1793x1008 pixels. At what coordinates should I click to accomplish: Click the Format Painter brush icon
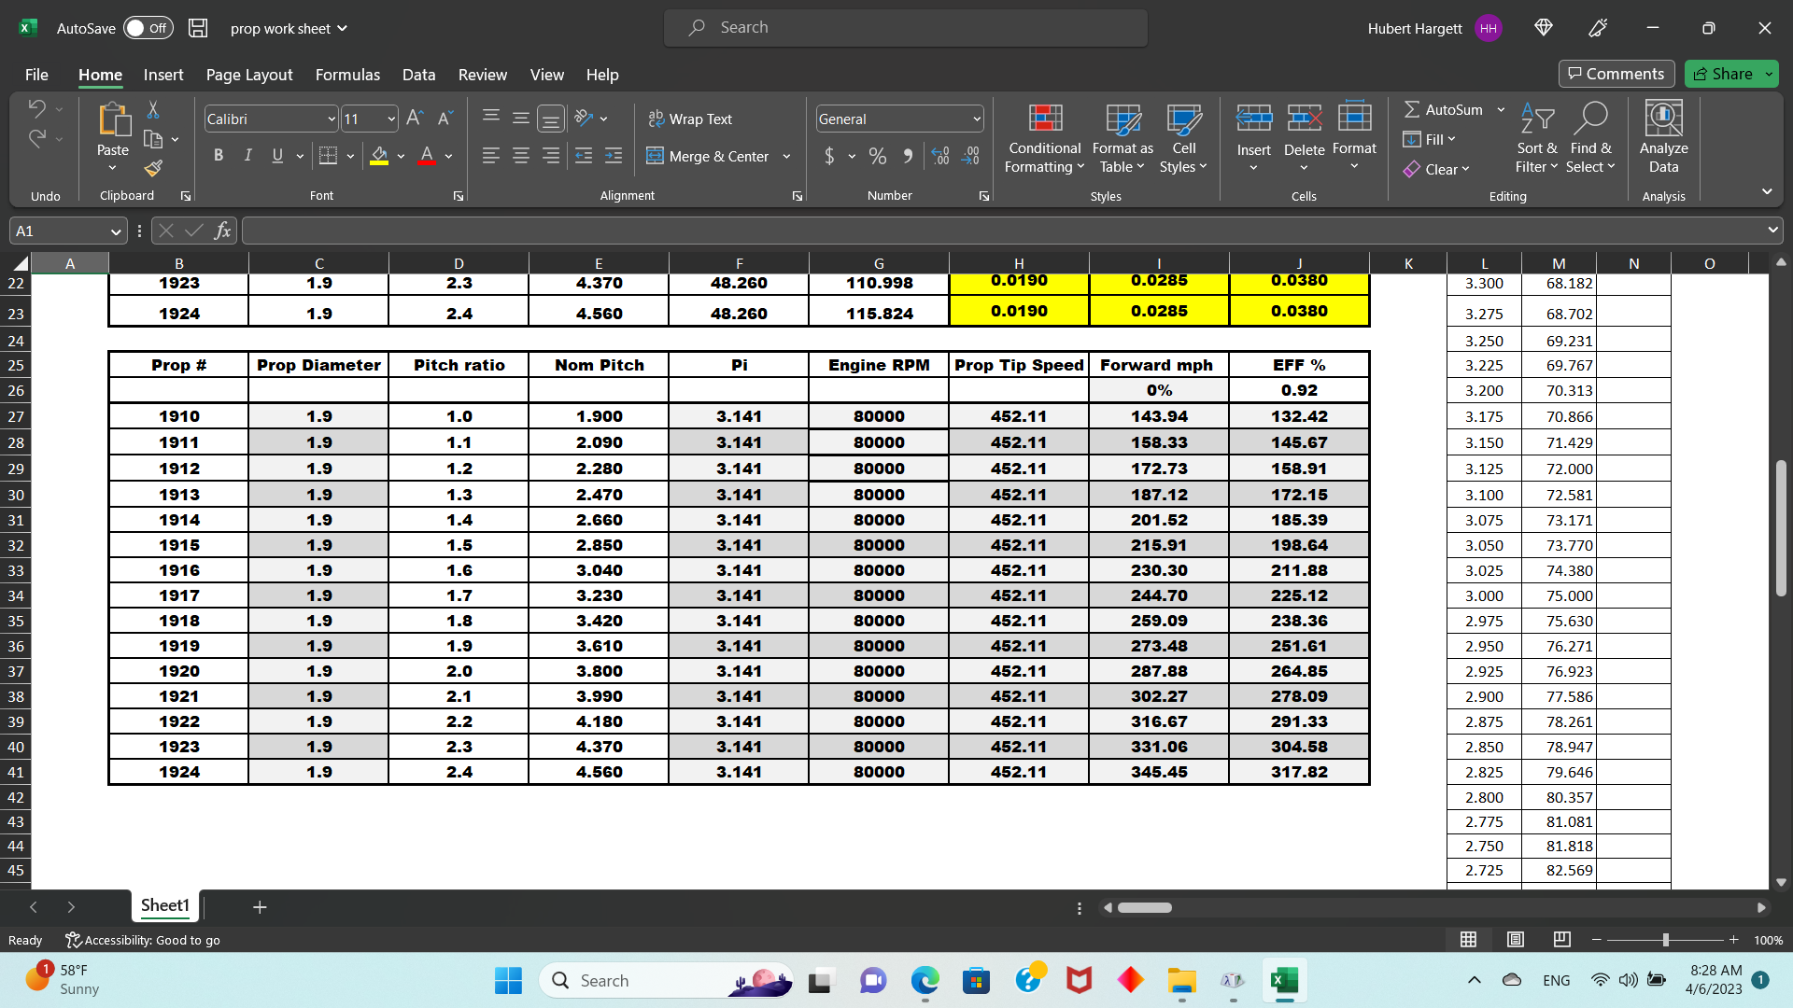(153, 168)
